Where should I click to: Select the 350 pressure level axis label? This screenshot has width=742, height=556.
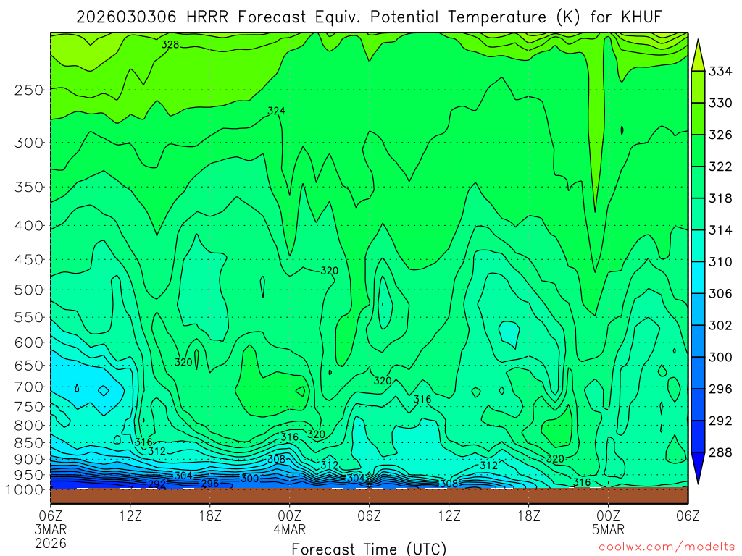(29, 188)
